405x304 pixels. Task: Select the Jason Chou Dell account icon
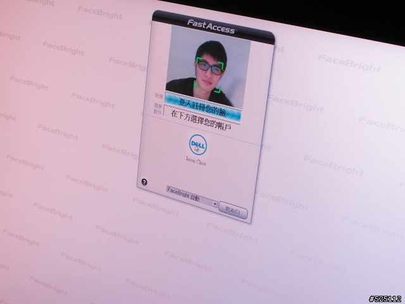click(x=198, y=144)
